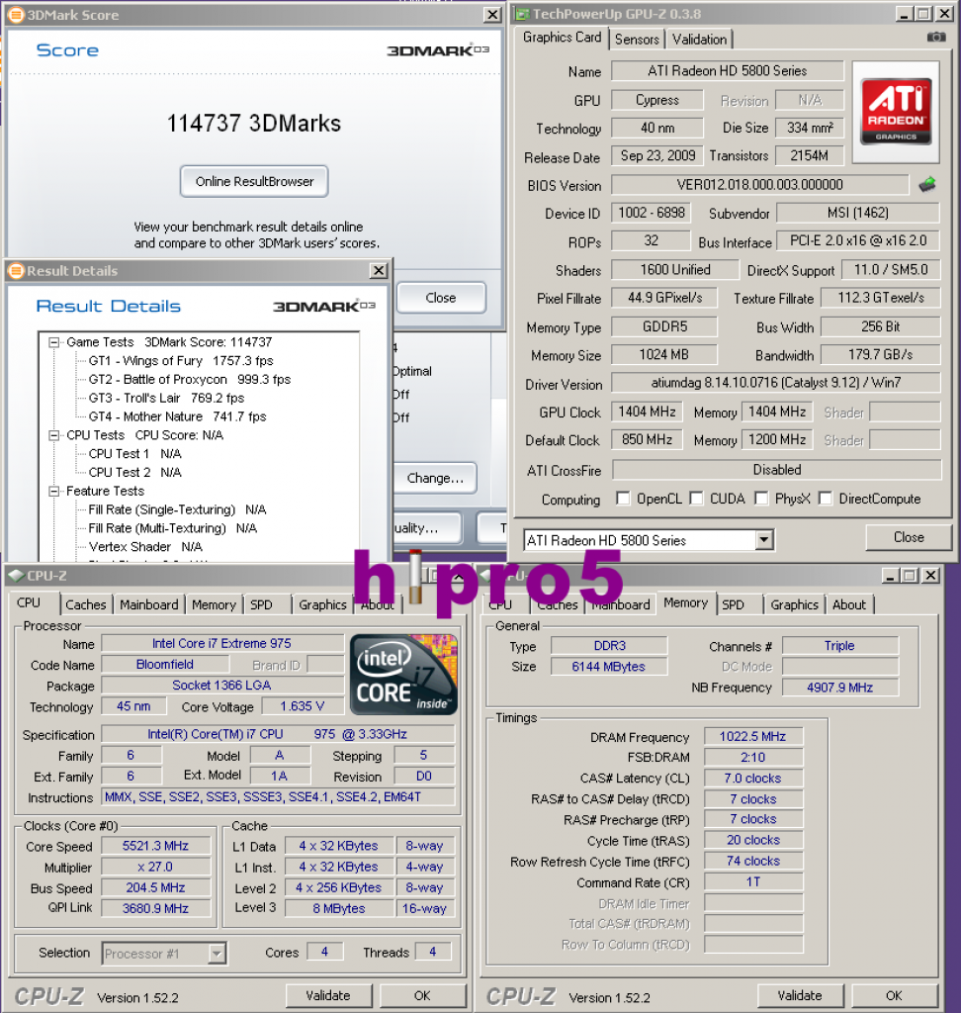
Task: Click the DRAM Frequency value 1022.5 MHz
Action: click(753, 736)
